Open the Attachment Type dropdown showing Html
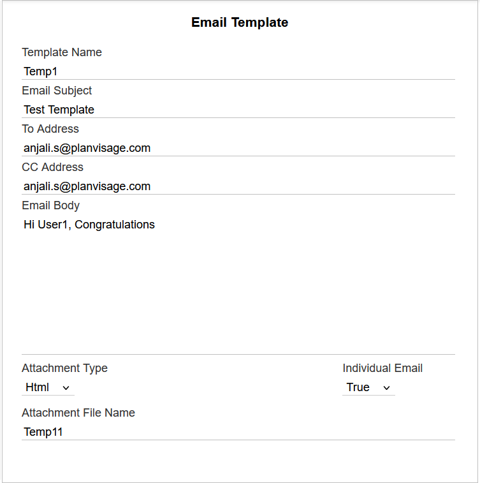The height and width of the screenshot is (483, 480). coord(48,387)
